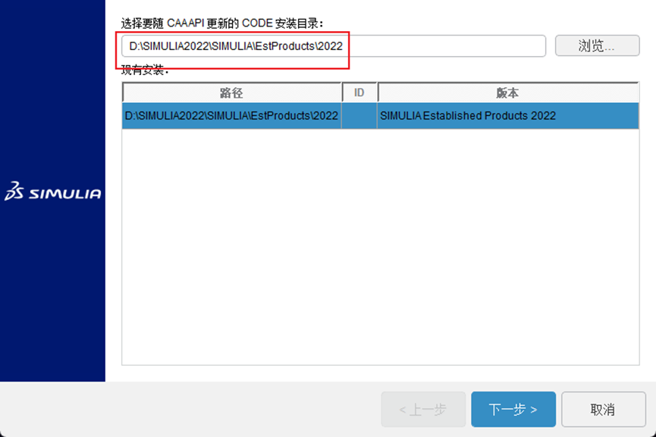The width and height of the screenshot is (656, 437).
Task: Click the ID column header
Action: click(359, 92)
